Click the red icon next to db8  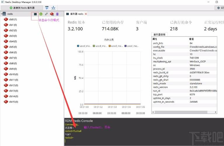[x=6, y=63]
